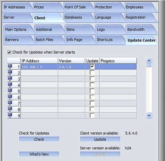Uncheck the Update box for 192.168.1.5
Viewport: 165px width, 161px height.
coord(92,67)
